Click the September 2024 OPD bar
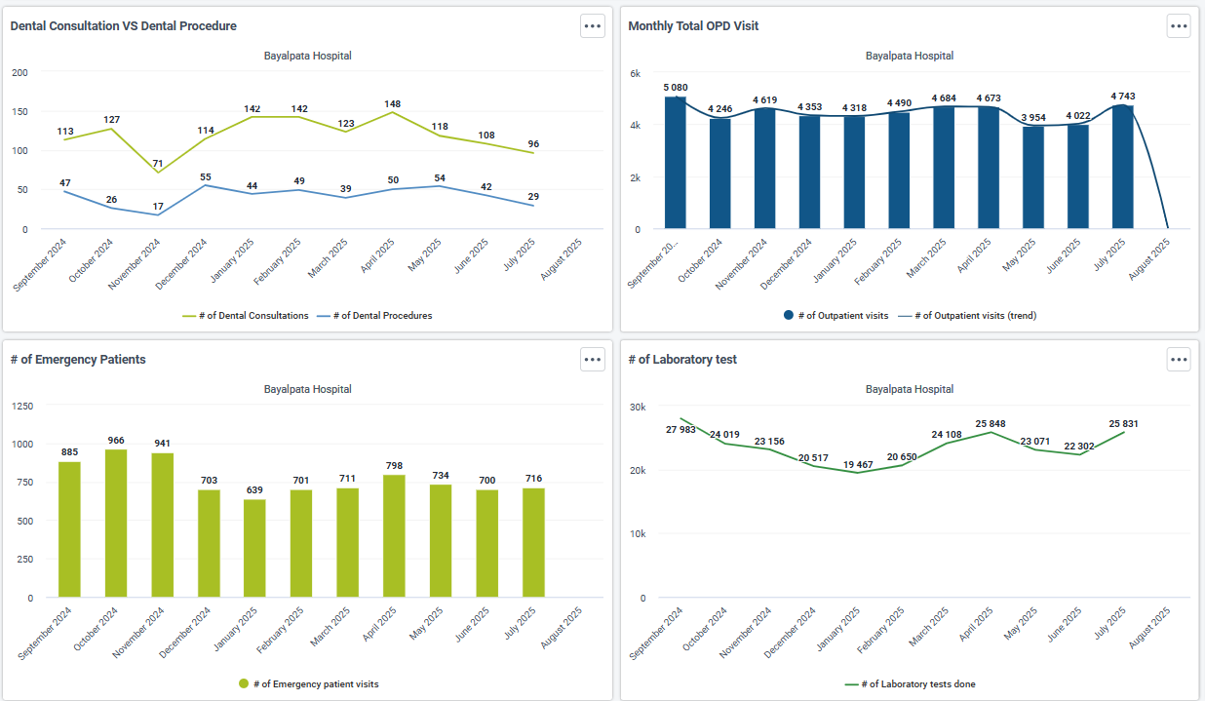This screenshot has height=701, width=1205. (676, 164)
